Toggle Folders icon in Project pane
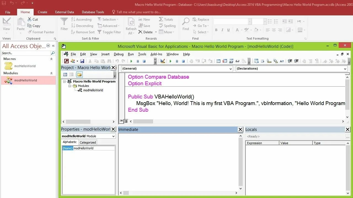The height and width of the screenshot is (198, 353). 79,75
